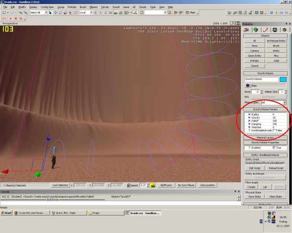Click the Unlink objects icon
Viewport: 292px width, 233px height.
pyautogui.click(x=26, y=13)
